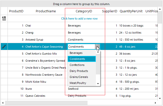Click the new row grid icon
163x106 pixels.
(4, 19)
